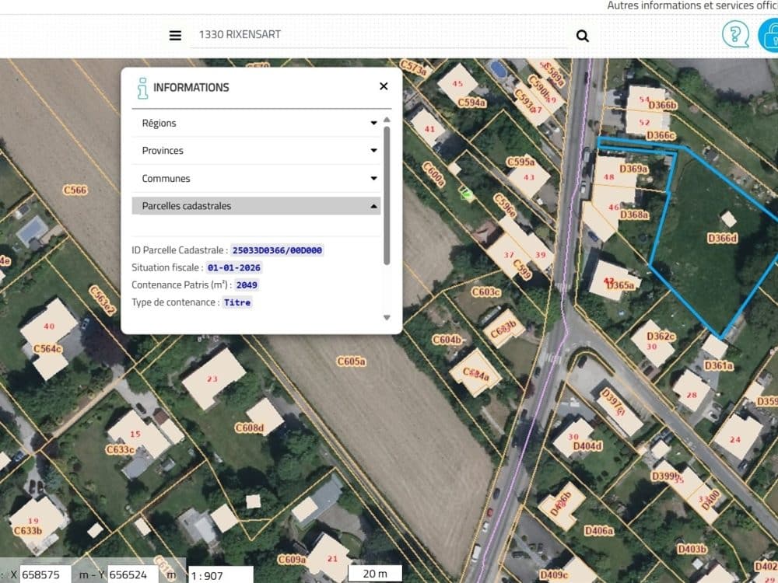778x583 pixels.
Task: Click parcel label D365a on map
Action: [621, 285]
